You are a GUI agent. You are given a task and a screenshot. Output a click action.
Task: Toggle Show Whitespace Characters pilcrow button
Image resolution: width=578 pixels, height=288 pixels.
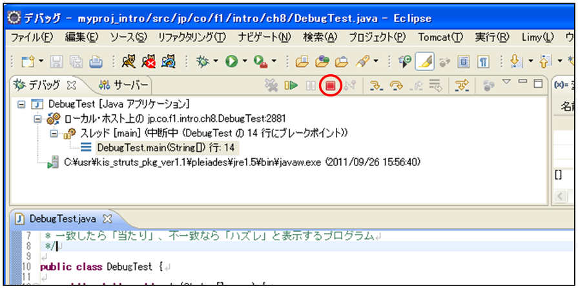482,61
